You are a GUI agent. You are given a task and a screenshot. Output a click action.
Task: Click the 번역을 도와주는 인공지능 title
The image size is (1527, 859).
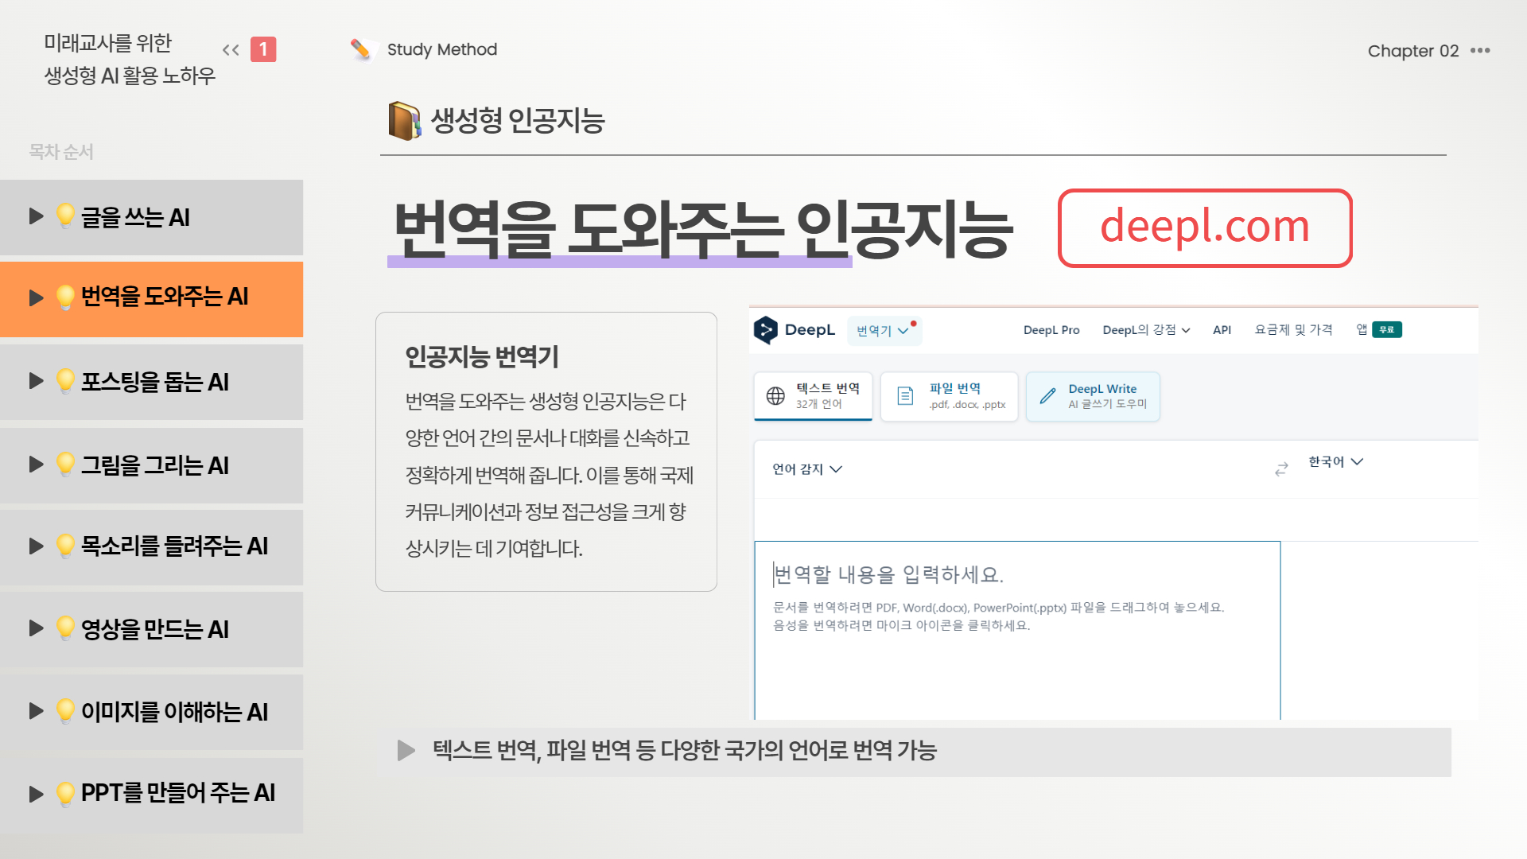pos(703,230)
